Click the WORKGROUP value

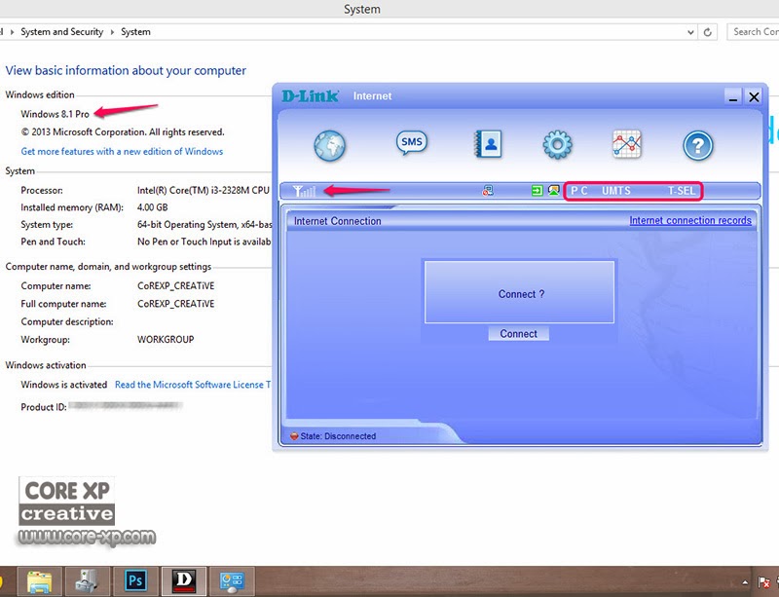166,340
